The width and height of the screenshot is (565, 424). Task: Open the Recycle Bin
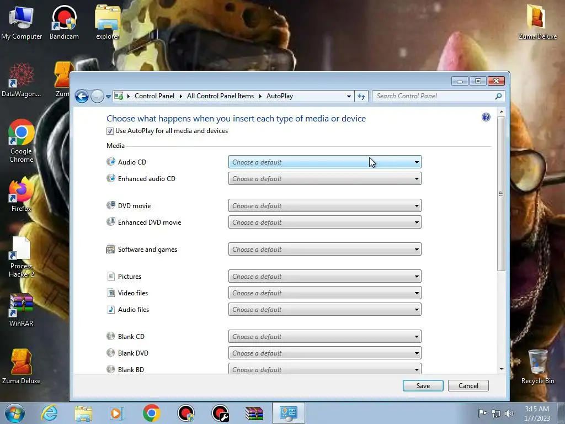click(x=537, y=367)
